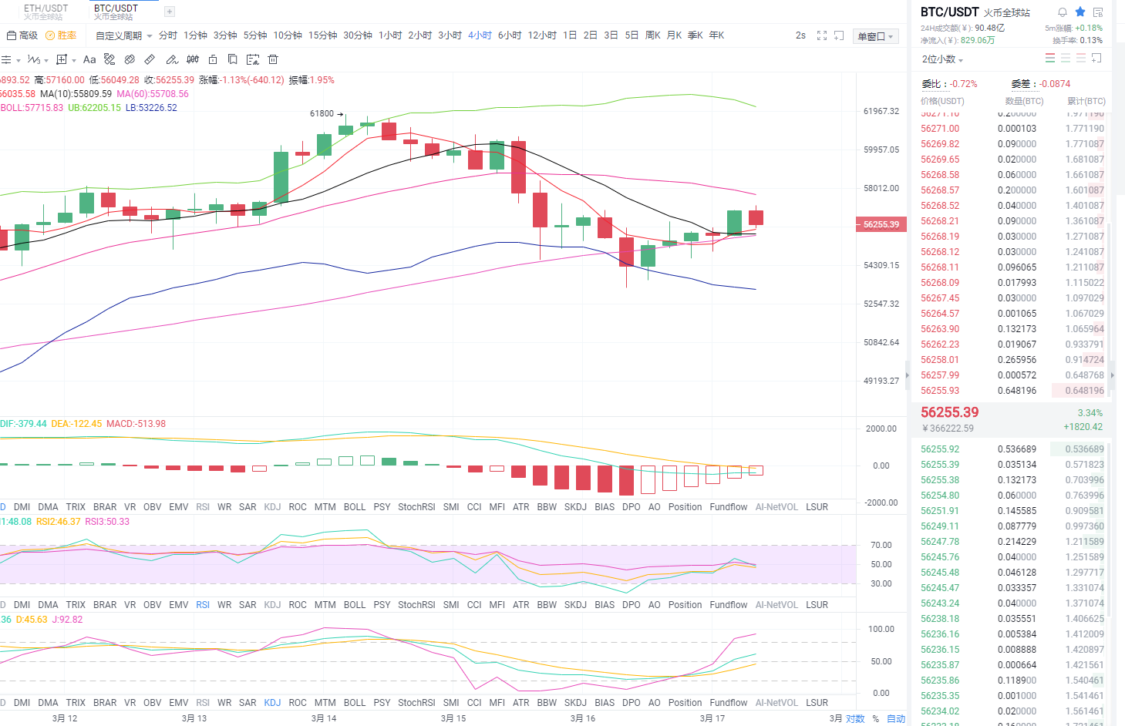Image resolution: width=1125 pixels, height=726 pixels.
Task: Select the 分时 timeframe
Action: [167, 35]
